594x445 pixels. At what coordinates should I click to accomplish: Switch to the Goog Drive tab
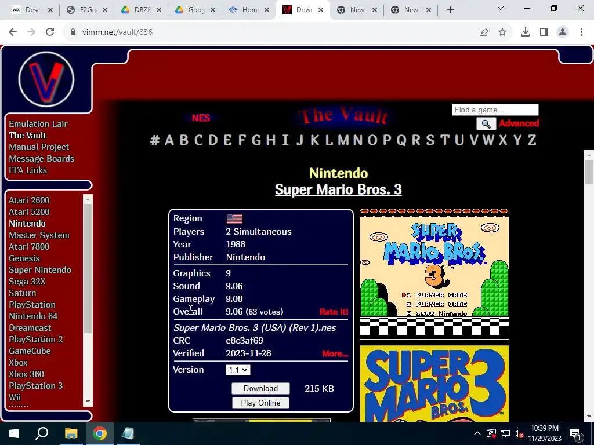[195, 10]
